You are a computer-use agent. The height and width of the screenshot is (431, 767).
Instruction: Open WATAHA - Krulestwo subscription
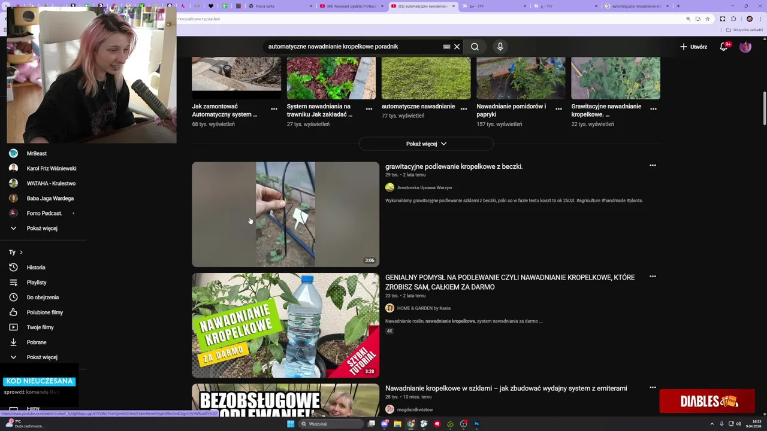pyautogui.click(x=51, y=183)
